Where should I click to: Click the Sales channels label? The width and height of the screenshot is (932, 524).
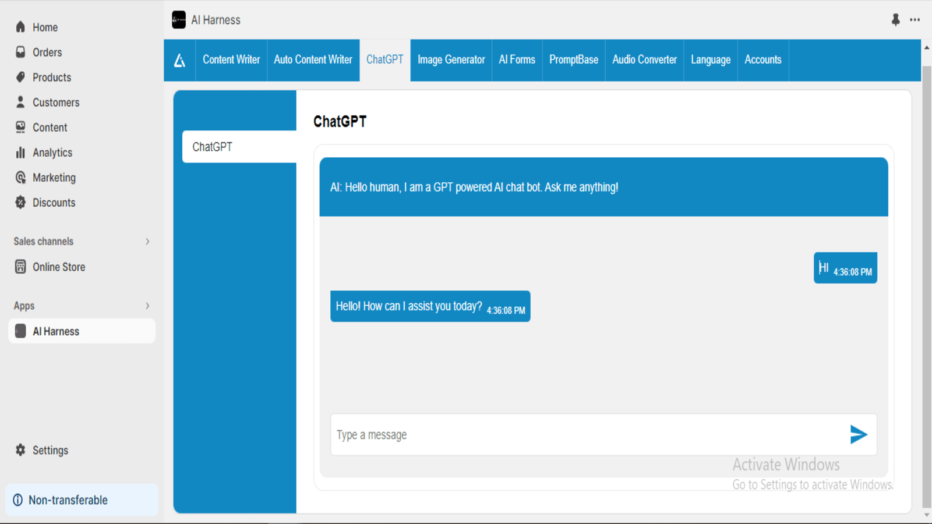44,241
